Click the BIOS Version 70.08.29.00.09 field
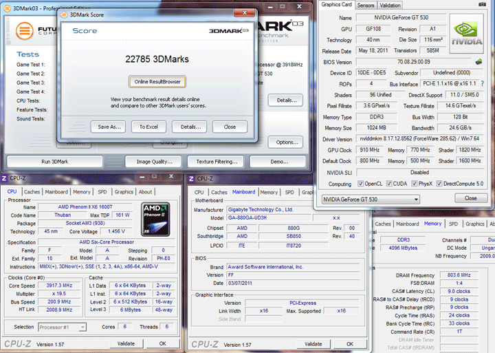Viewport: 495px width, 353px height. coord(414,62)
